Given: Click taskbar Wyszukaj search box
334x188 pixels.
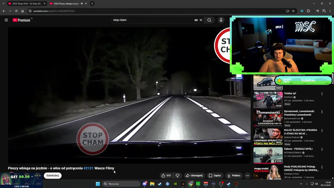Looking at the screenshot, I should [121, 184].
